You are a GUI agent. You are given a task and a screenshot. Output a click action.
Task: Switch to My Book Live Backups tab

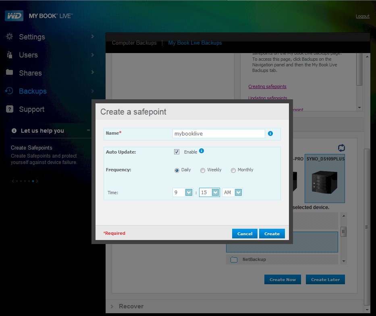pos(195,43)
